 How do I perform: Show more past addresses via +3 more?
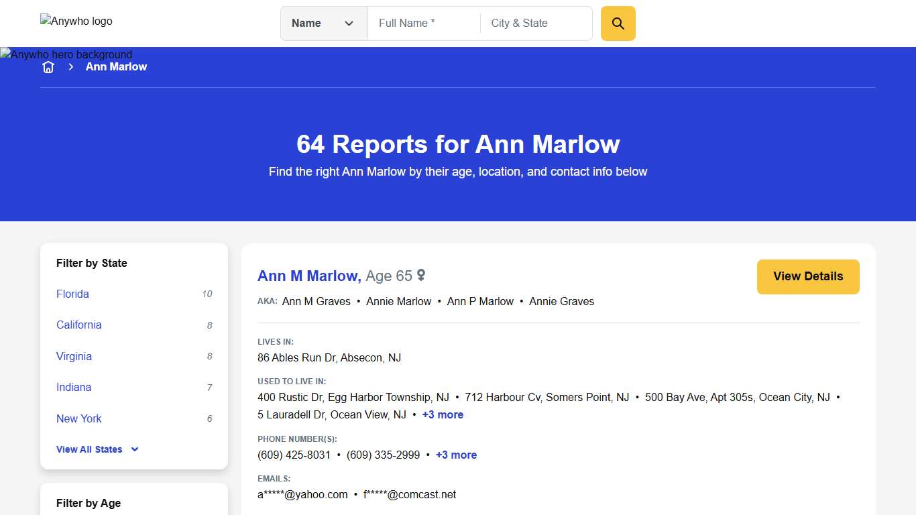443,414
